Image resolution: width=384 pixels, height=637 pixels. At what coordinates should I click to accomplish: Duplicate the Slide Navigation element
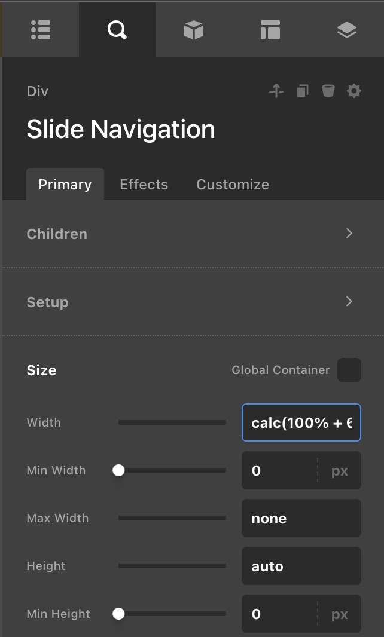coord(302,91)
